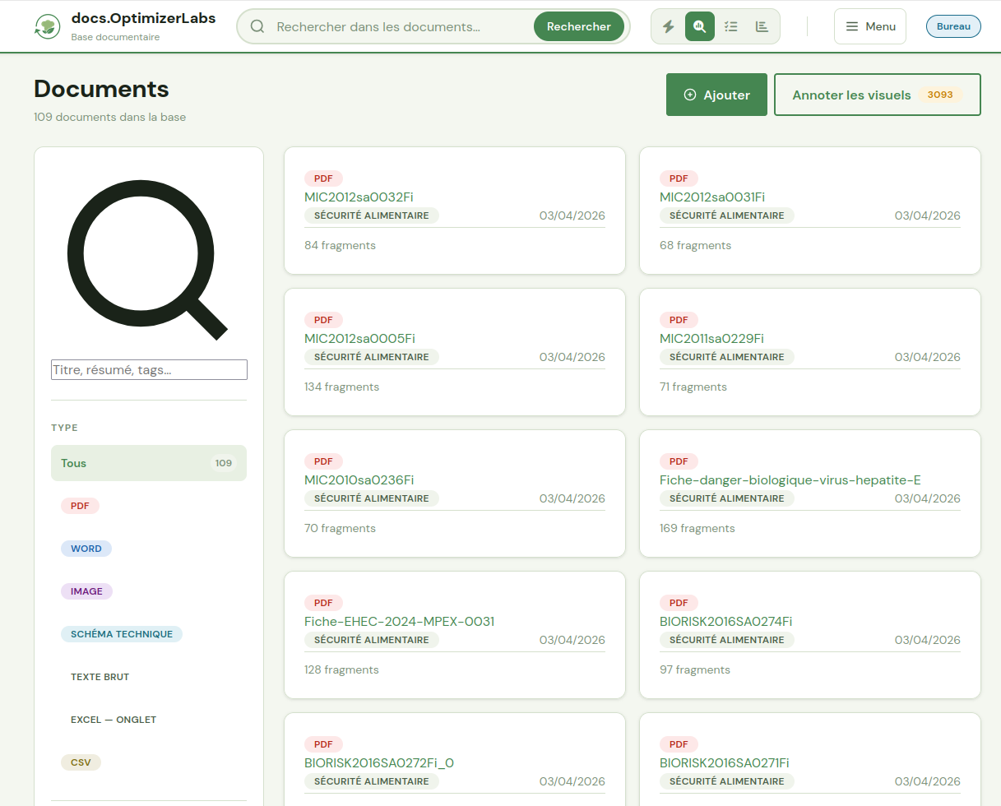Click the Ajouter button
Image resolution: width=1001 pixels, height=806 pixels.
(716, 95)
